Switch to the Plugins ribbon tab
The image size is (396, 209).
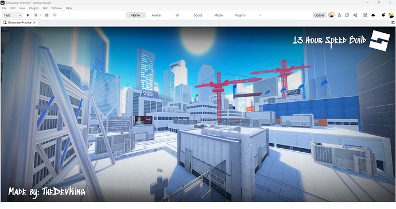coord(240,15)
